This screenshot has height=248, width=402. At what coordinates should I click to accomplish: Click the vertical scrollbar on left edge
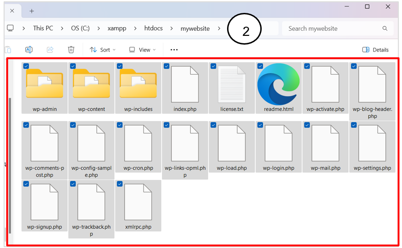coord(9,161)
